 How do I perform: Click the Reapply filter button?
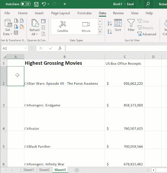coord(146,28)
